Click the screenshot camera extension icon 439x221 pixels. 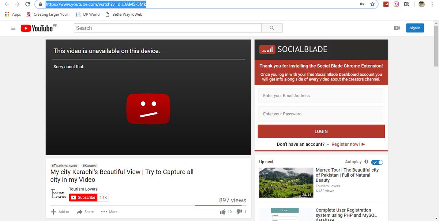pos(406,4)
